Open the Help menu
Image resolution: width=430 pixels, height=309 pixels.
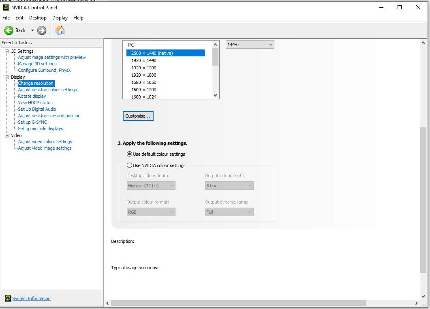[x=78, y=18]
